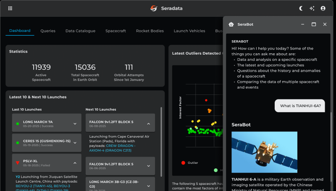Open the user account profile icon
Image resolution: width=336 pixels, height=191 pixels.
pyautogui.click(x=323, y=8)
